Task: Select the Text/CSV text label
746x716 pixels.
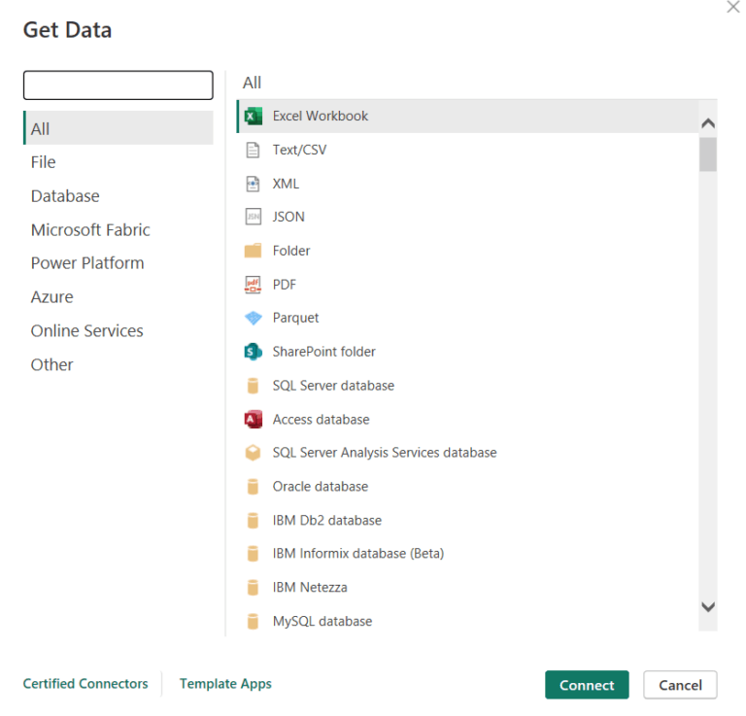Action: tap(300, 150)
